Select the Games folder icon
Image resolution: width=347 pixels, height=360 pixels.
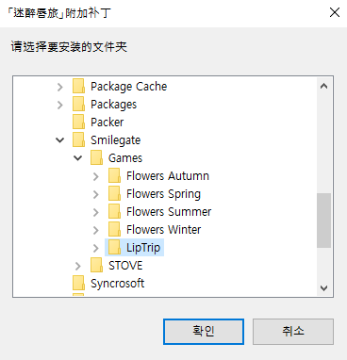click(96, 158)
